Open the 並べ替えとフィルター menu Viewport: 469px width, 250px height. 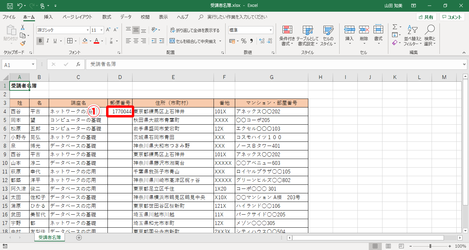413,35
